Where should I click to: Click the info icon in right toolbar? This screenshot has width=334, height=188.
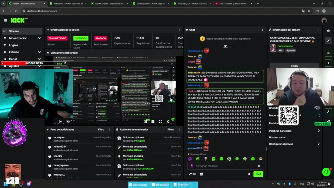click(328, 31)
